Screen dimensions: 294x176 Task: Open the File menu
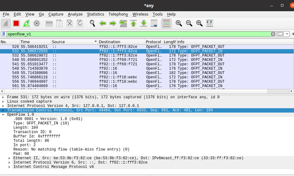tap(6, 14)
